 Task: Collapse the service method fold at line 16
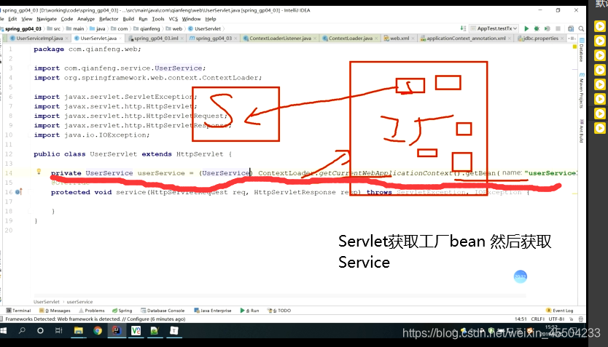pyautogui.click(x=29, y=192)
